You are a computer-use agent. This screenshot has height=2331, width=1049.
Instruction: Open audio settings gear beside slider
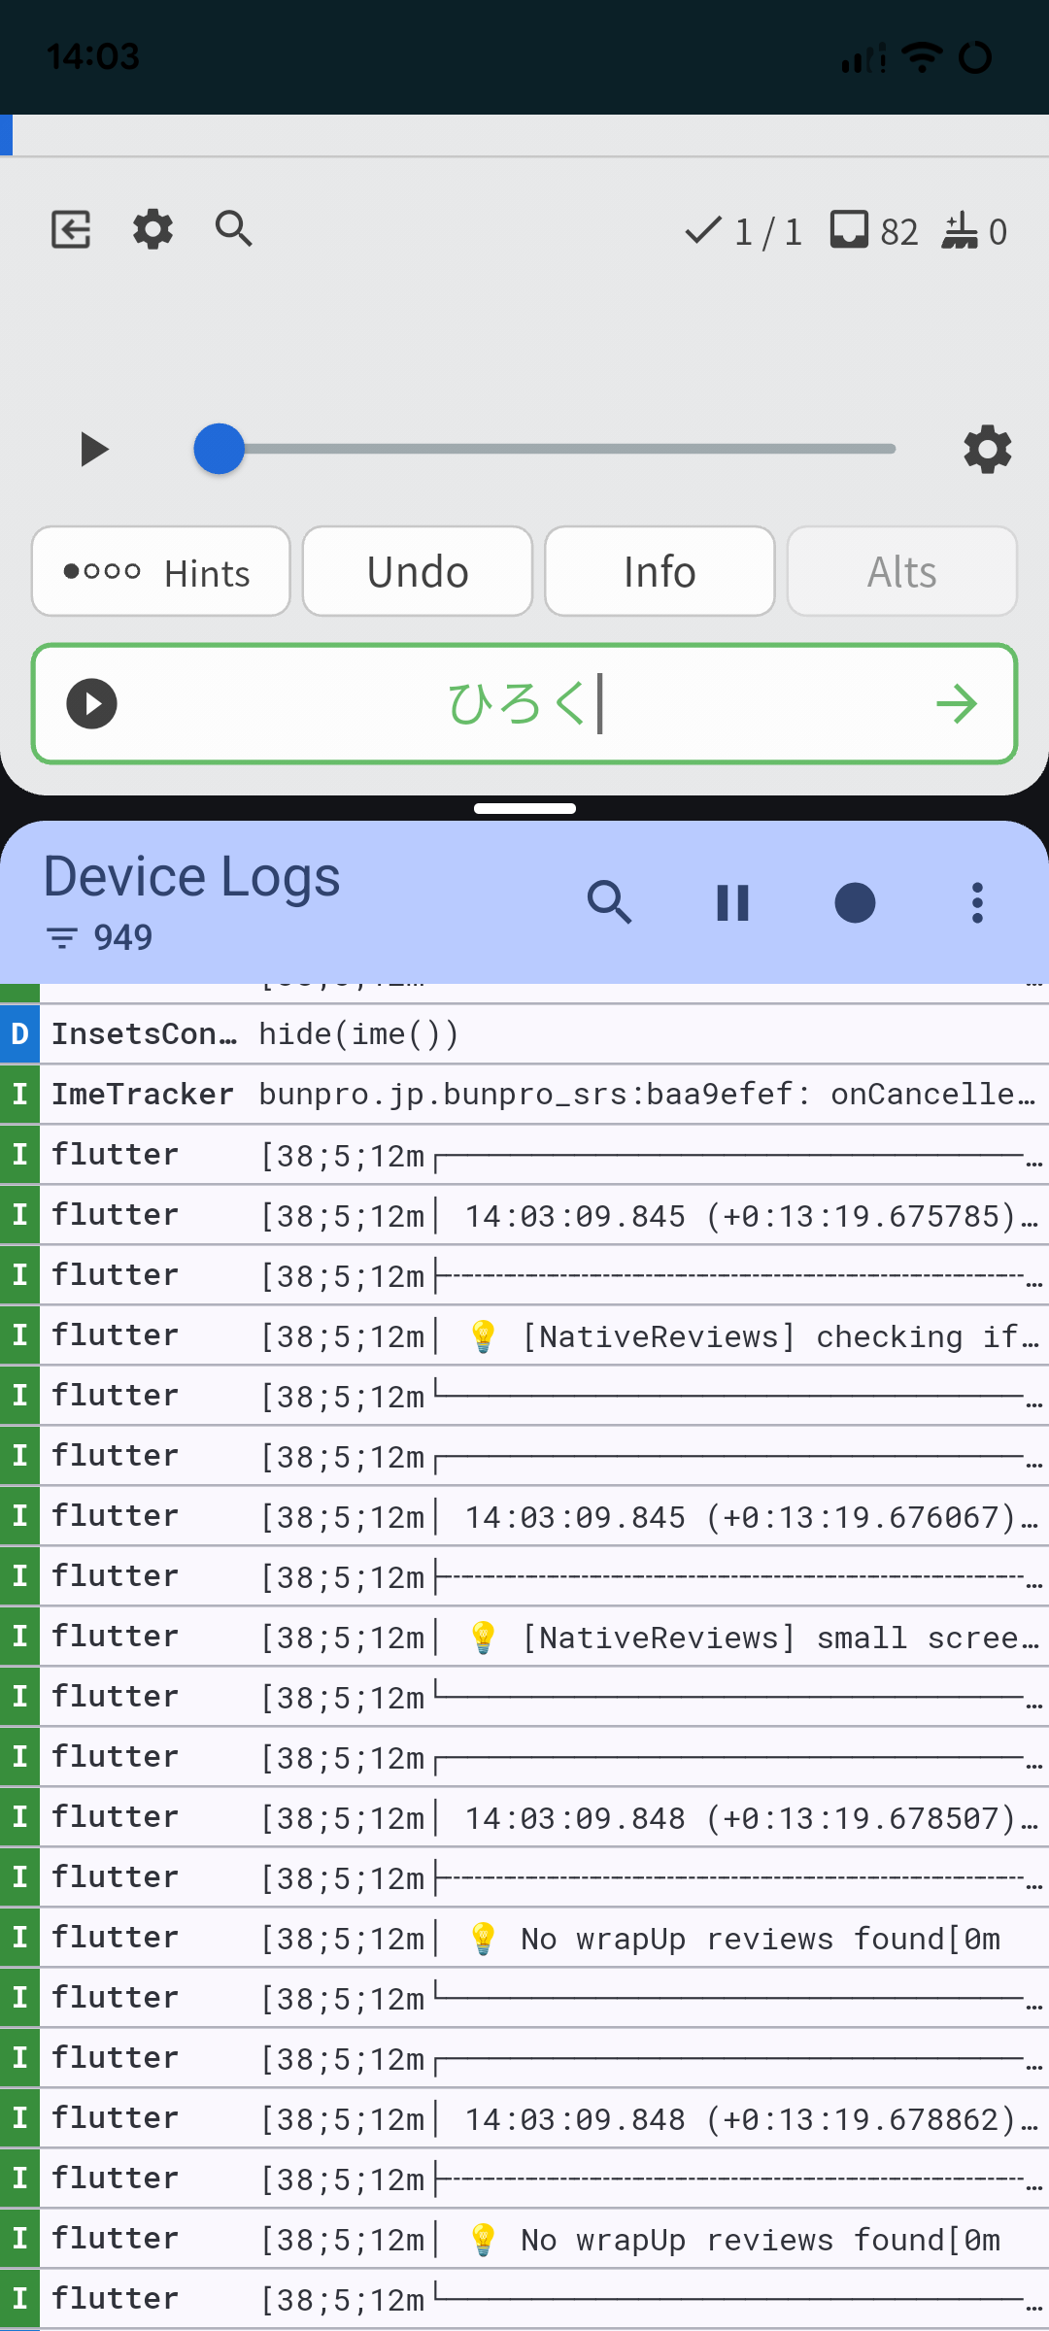point(987,450)
